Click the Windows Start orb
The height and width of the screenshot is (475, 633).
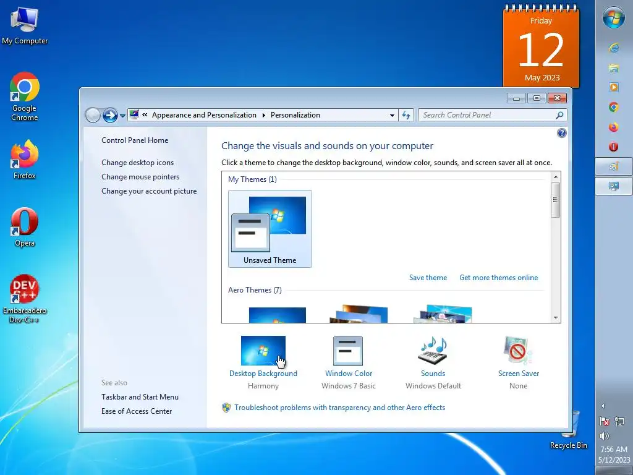click(x=614, y=17)
